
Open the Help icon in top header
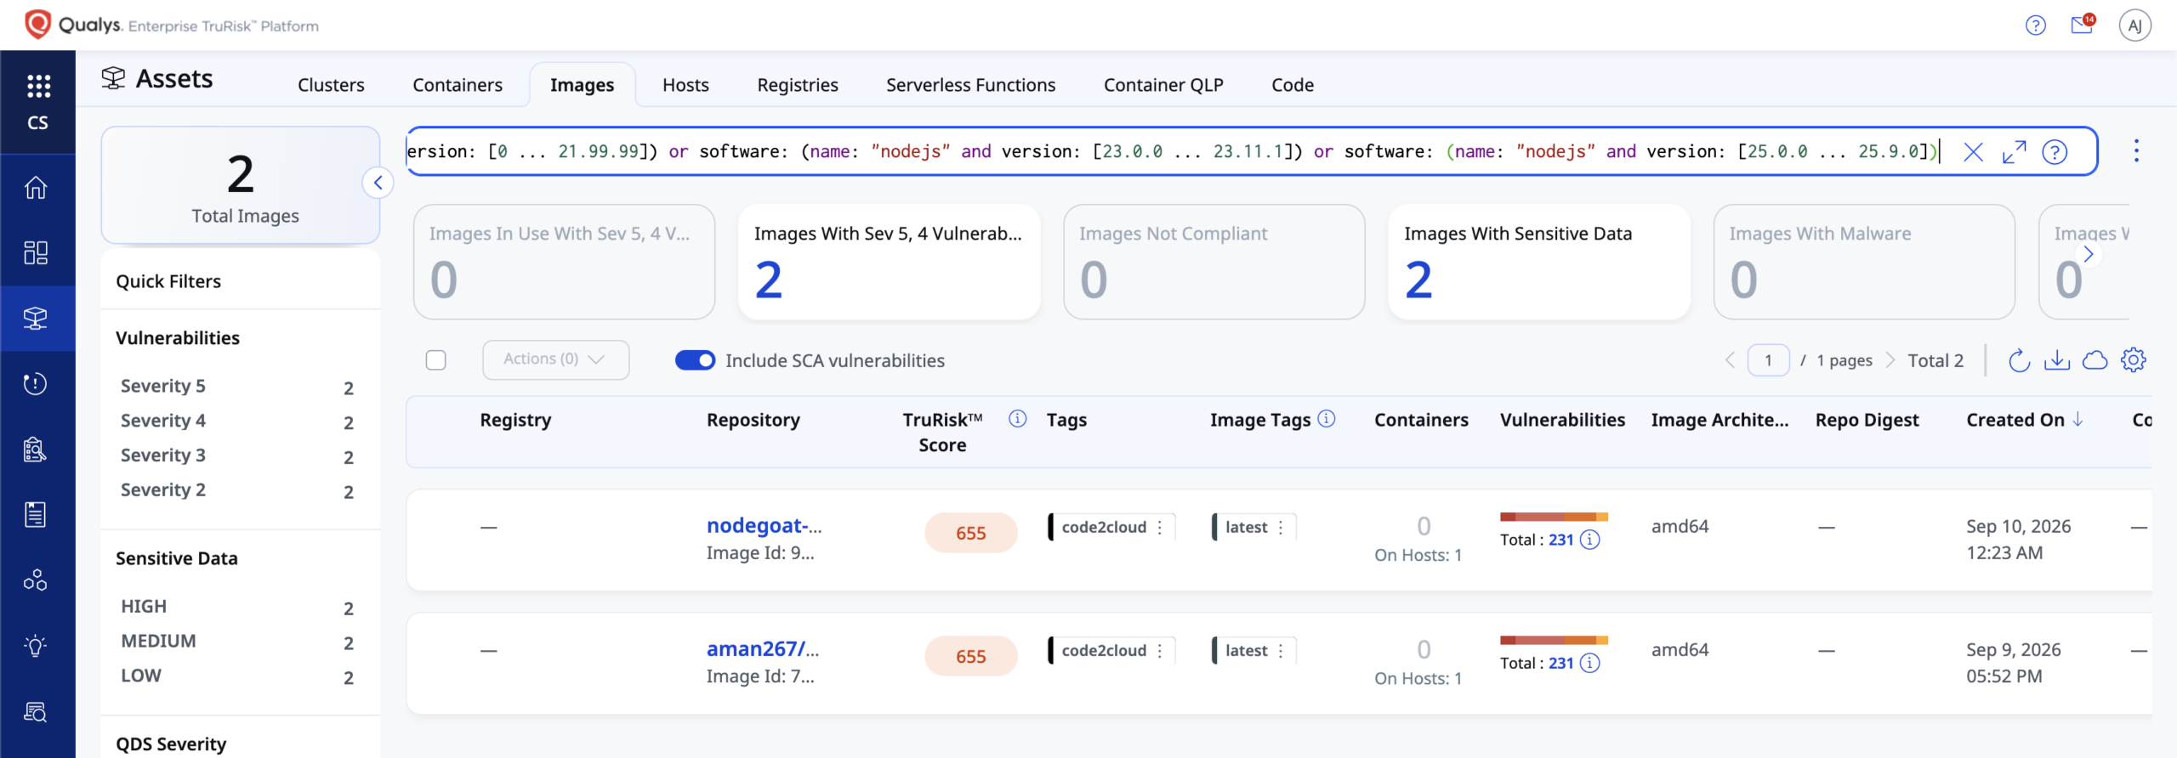tap(2036, 25)
